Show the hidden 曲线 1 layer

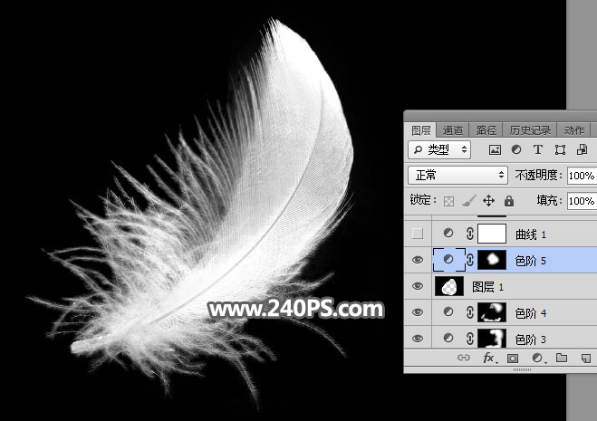tap(418, 234)
